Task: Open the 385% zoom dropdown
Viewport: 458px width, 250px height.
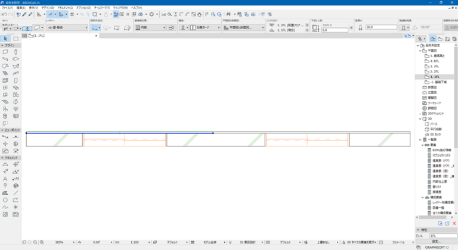Action: (60, 242)
